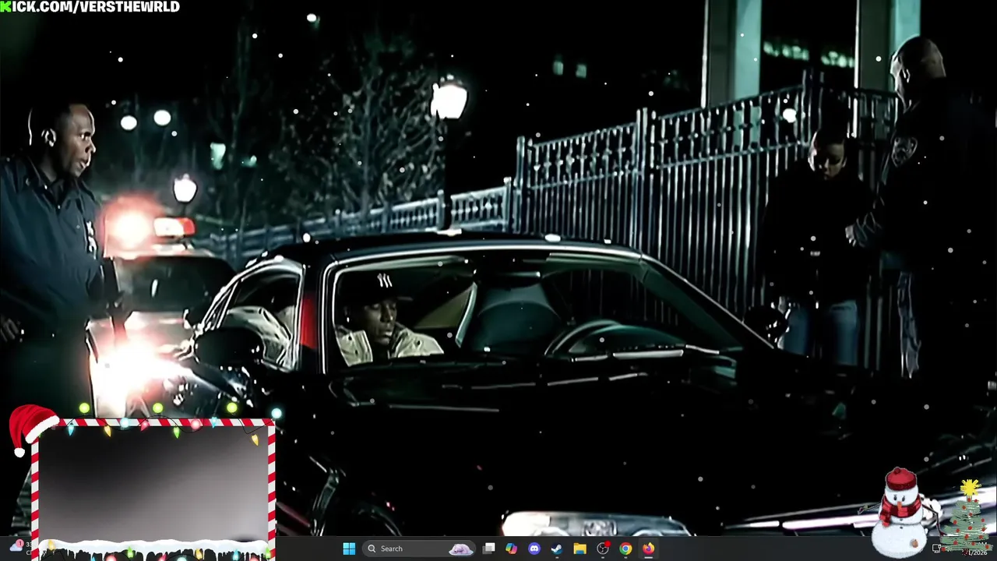The width and height of the screenshot is (997, 561).
Task: Open OBS Studio from the taskbar
Action: 602,549
